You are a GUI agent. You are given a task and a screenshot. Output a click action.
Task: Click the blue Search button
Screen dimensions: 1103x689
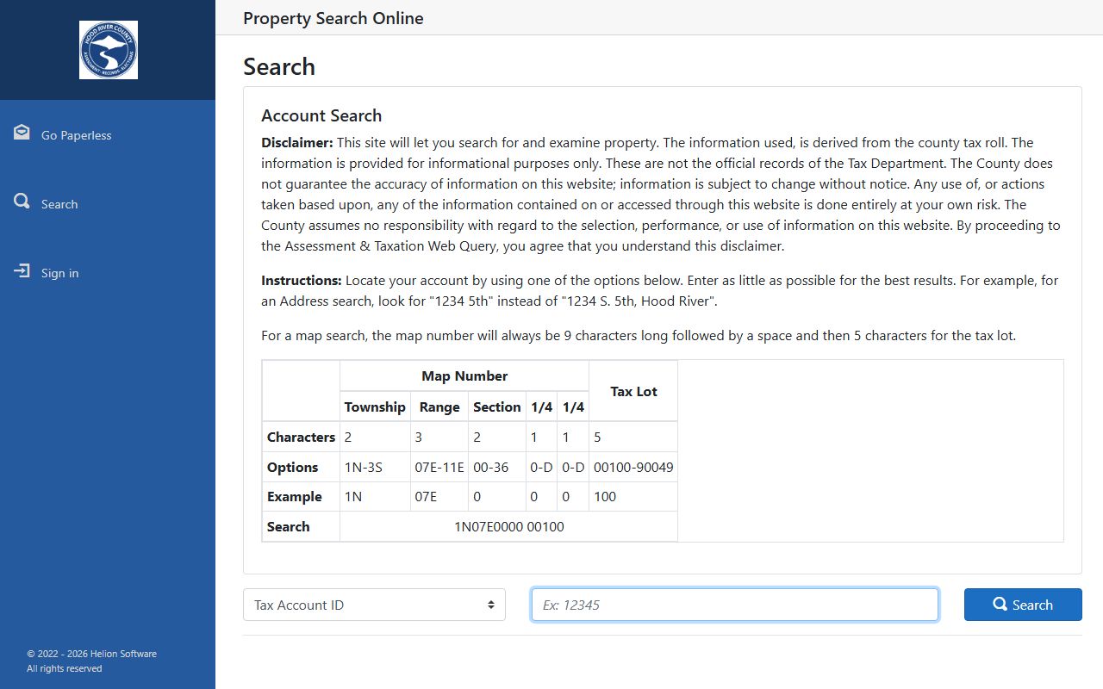coord(1023,605)
